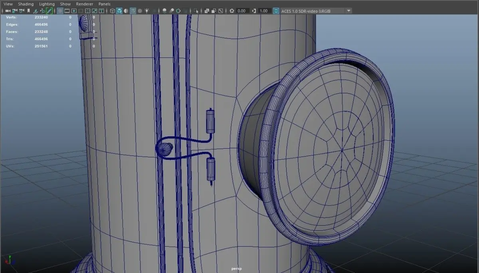Toggle X-Ray Joints display icon
Screen dimensions: 479x273
click(220, 11)
